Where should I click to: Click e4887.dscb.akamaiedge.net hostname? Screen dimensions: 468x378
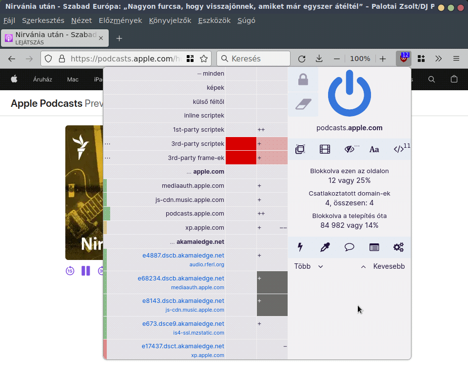(x=183, y=256)
